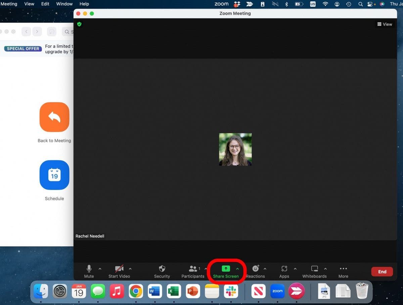403x305 pixels.
Task: Open the Help menu
Action: pos(84,4)
